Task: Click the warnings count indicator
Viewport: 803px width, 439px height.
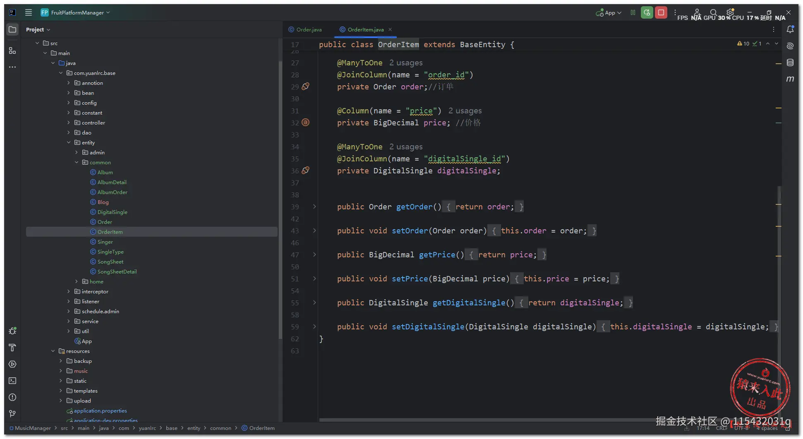Action: pyautogui.click(x=743, y=43)
